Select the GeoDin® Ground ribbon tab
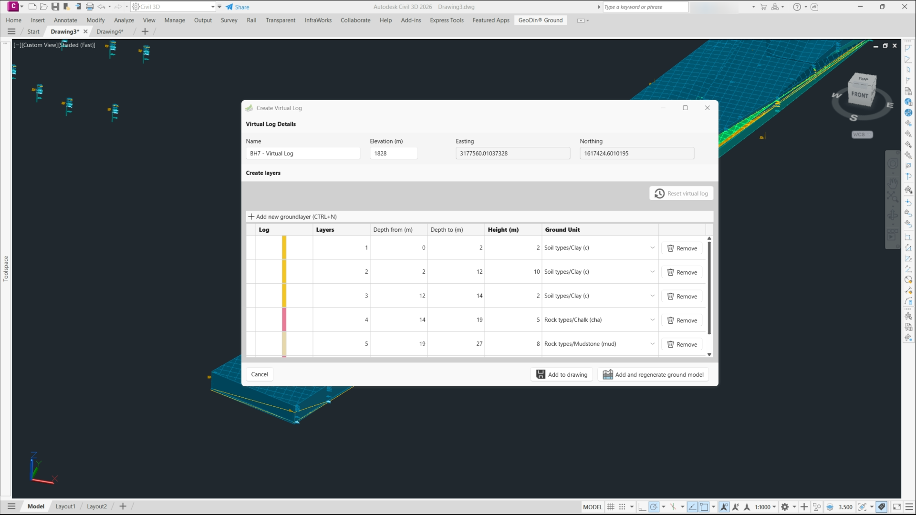916x515 pixels. (x=541, y=20)
